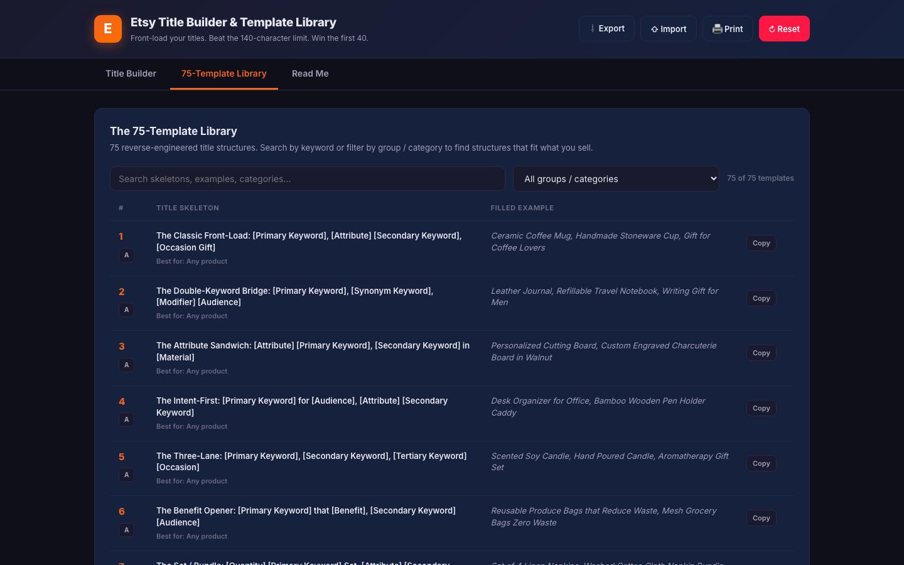
Task: Select the Classic Front-Load skeleton text
Action: [x=309, y=242]
